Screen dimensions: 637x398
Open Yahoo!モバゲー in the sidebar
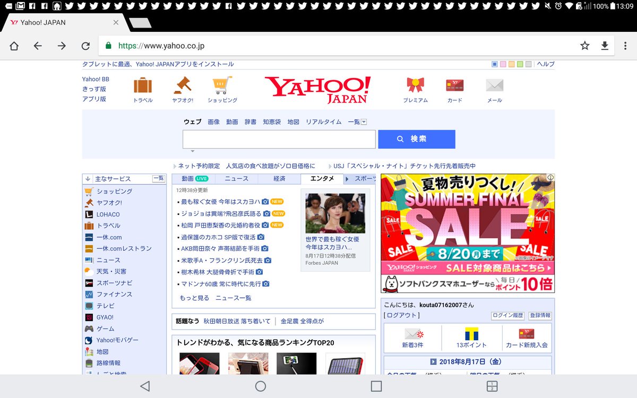click(117, 340)
